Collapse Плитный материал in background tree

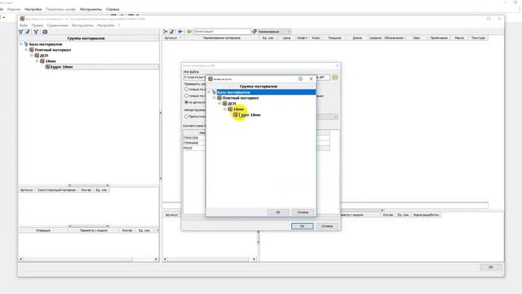point(26,50)
